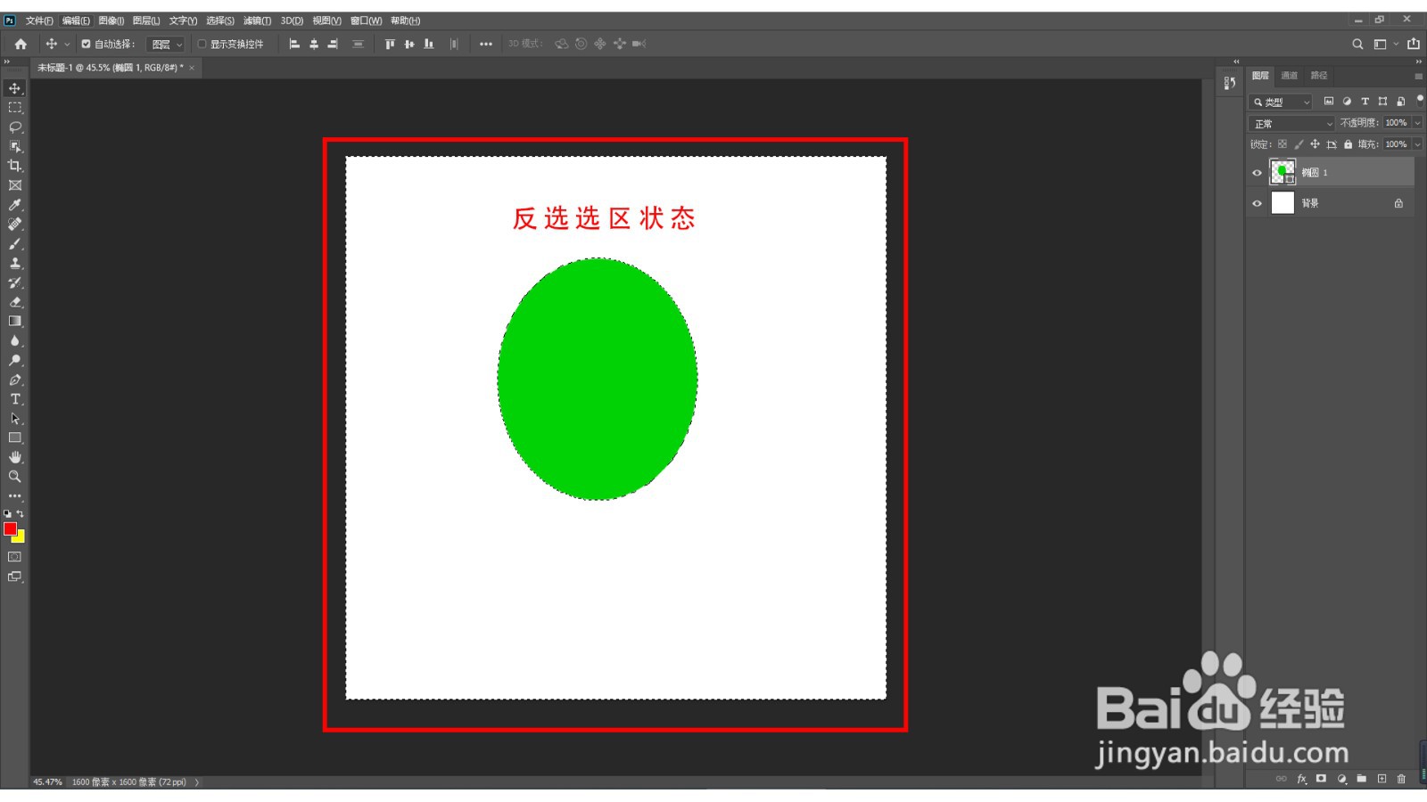Select the Hand tool
Viewport: 1427px width, 802px height.
pyautogui.click(x=14, y=457)
